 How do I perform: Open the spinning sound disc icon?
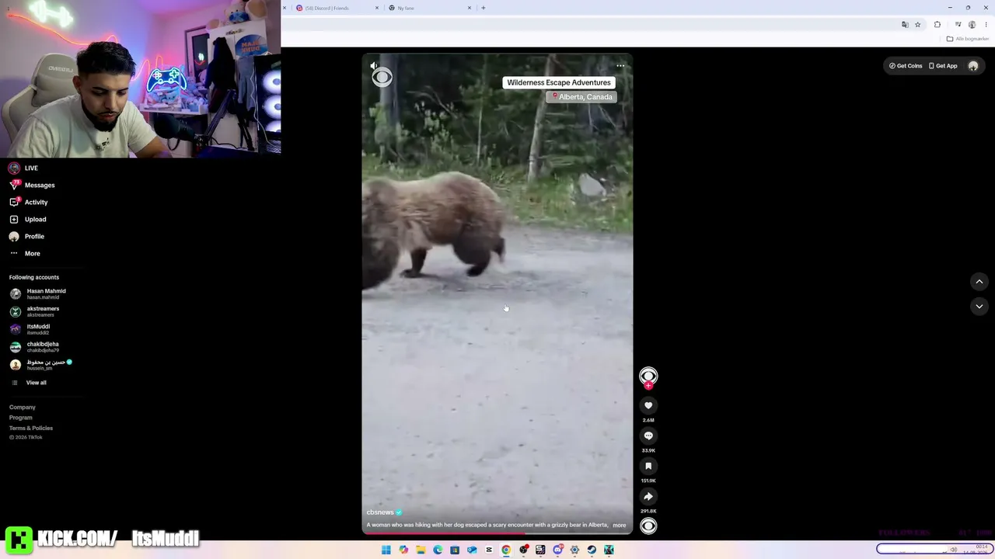pyautogui.click(x=648, y=526)
